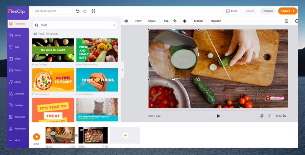Collapse the templates panel with arrow

tap(122, 70)
